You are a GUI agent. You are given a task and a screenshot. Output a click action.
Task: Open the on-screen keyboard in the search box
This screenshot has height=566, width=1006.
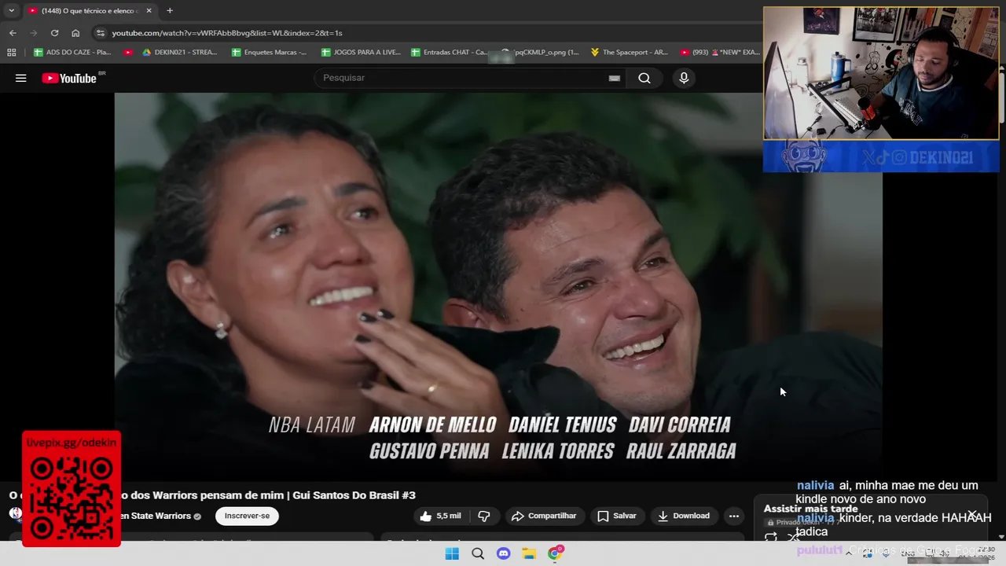[x=615, y=78]
